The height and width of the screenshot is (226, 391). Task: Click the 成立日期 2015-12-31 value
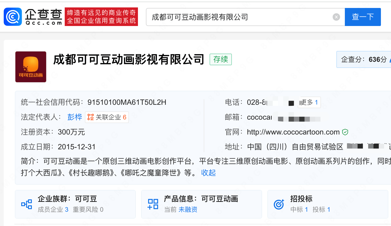[x=77, y=147]
